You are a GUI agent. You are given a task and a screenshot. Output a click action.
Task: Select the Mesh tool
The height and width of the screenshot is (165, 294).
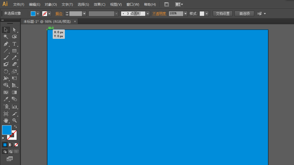[x=6, y=92]
